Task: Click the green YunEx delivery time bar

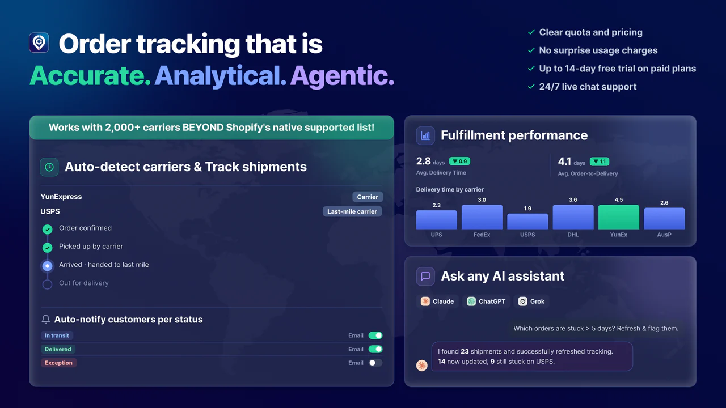Action: coord(619,217)
